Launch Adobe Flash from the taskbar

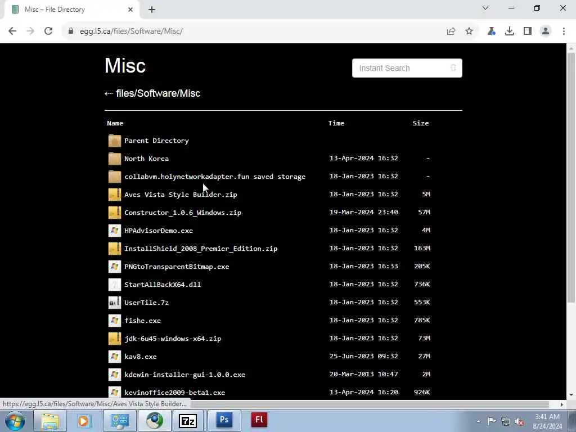[x=259, y=421]
